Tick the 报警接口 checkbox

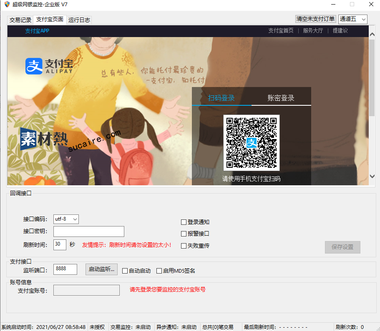184,234
